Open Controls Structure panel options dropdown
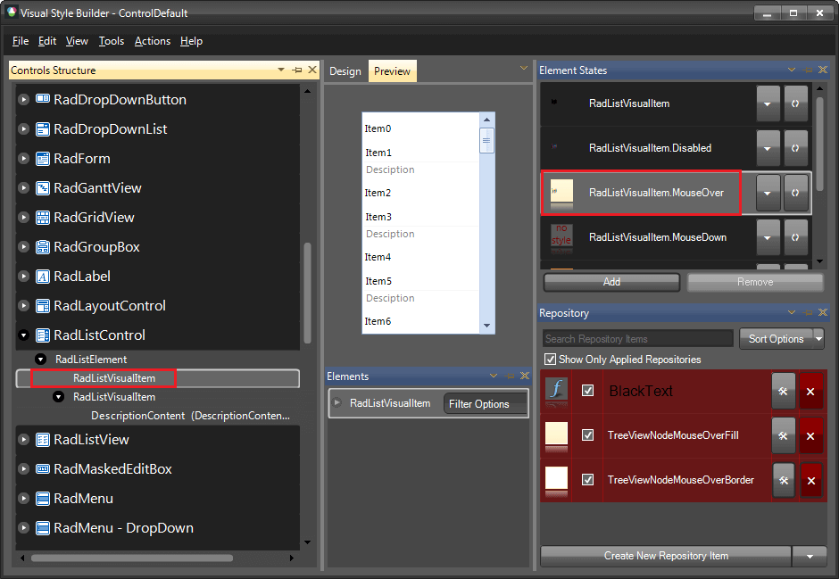Image resolution: width=839 pixels, height=579 pixels. [x=281, y=70]
